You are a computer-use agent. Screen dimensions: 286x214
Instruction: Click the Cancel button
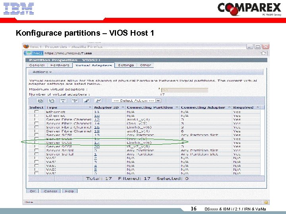click(50, 191)
